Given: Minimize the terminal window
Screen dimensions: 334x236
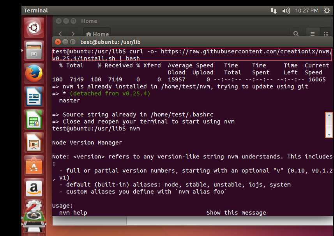Looking at the screenshot, I should point(65,42).
